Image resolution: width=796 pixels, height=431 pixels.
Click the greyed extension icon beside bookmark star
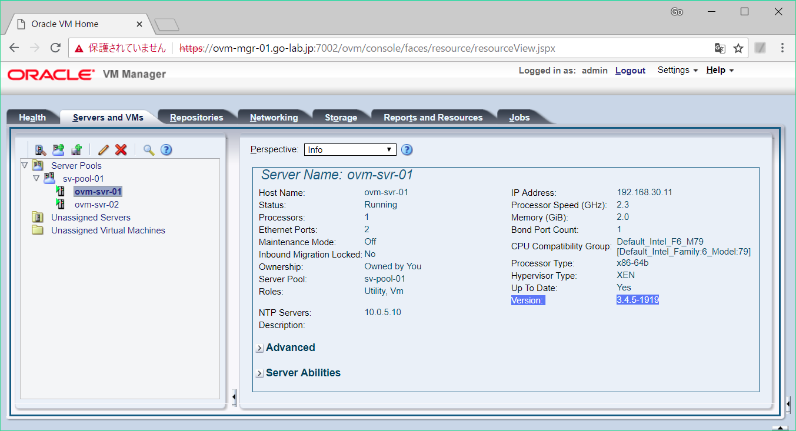click(760, 48)
